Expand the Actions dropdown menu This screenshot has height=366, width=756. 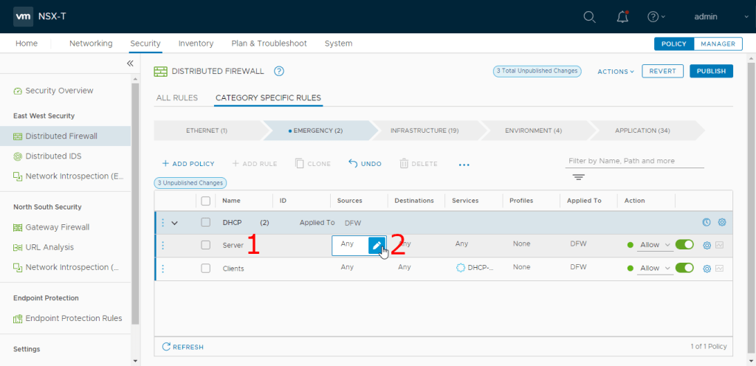[x=616, y=72]
